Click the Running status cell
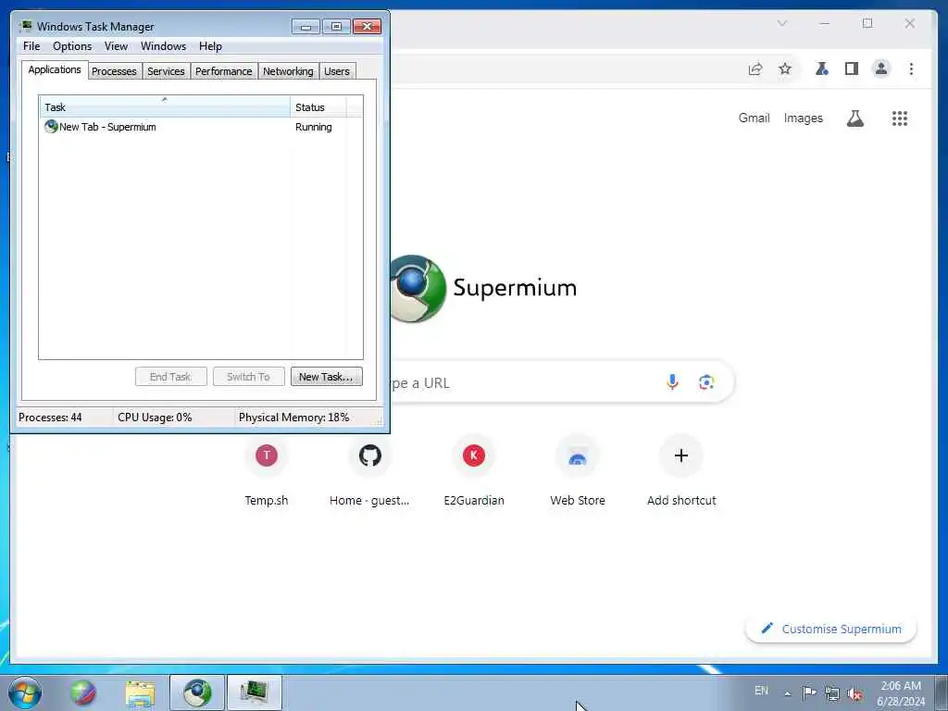The width and height of the screenshot is (948, 711). tap(313, 127)
